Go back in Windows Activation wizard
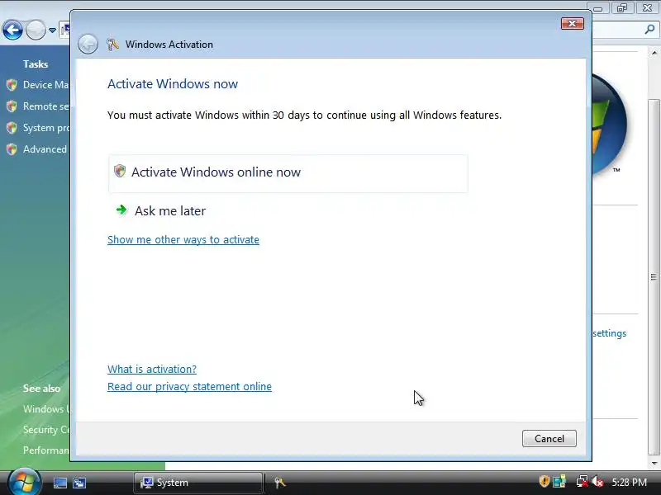Screen dimensions: 661x495 [x=88, y=45]
